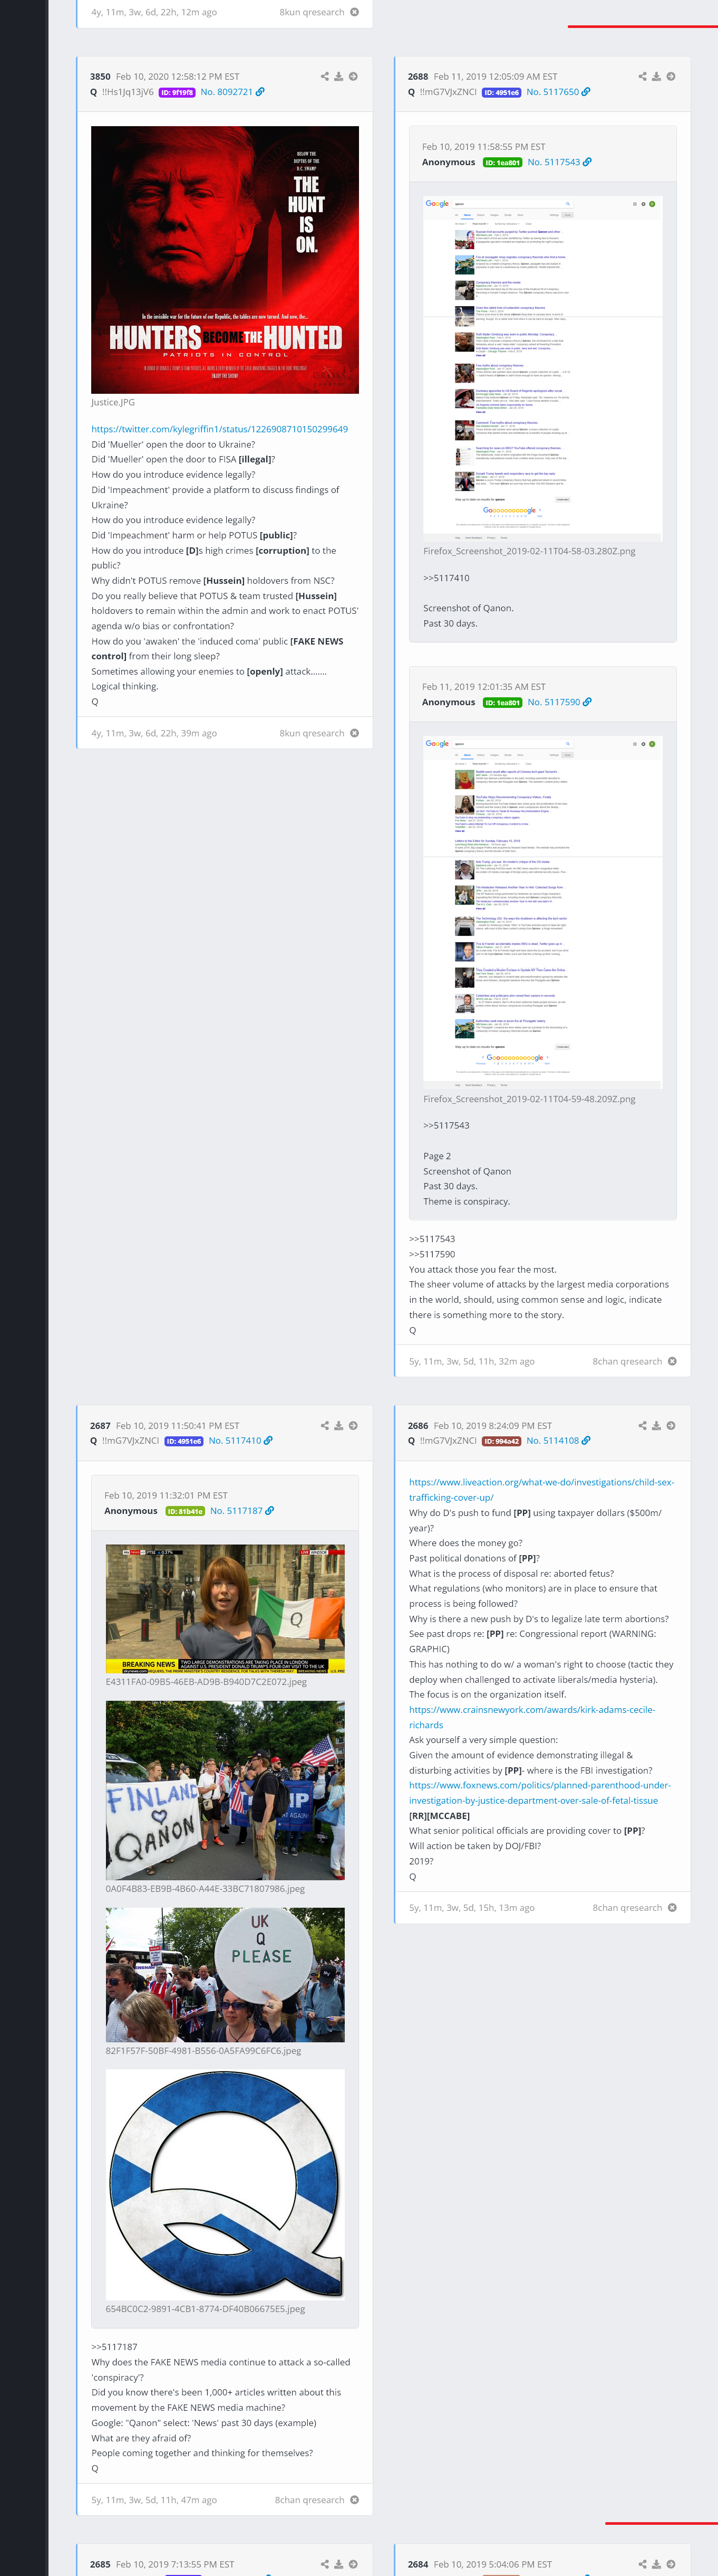718x2576 pixels.
Task: Click the download icon on post 2687
Action: click(338, 1426)
